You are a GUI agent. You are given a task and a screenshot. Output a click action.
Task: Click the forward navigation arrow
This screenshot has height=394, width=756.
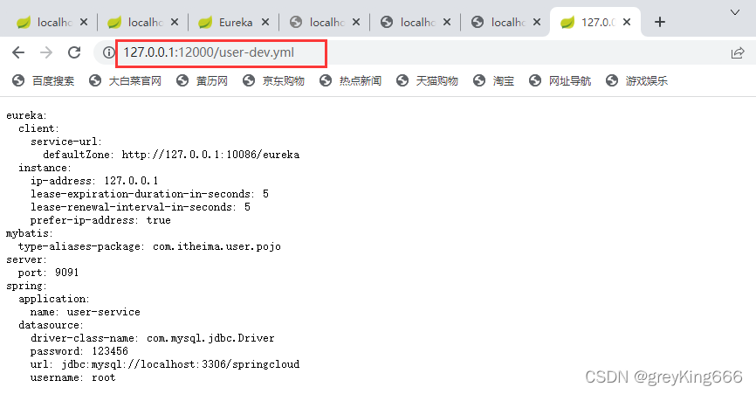46,52
